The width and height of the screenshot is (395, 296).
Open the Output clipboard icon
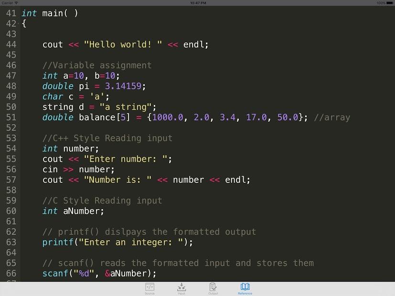213,286
